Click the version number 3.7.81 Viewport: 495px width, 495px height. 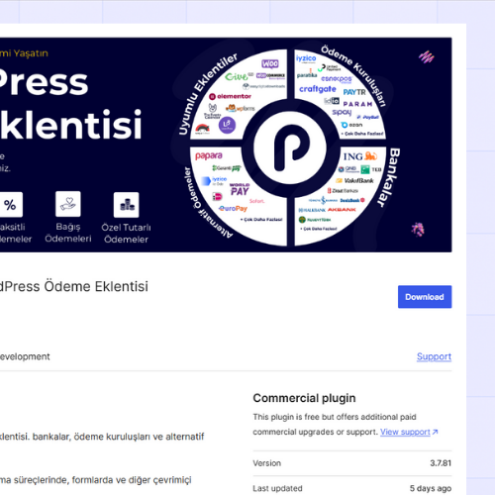coord(441,463)
